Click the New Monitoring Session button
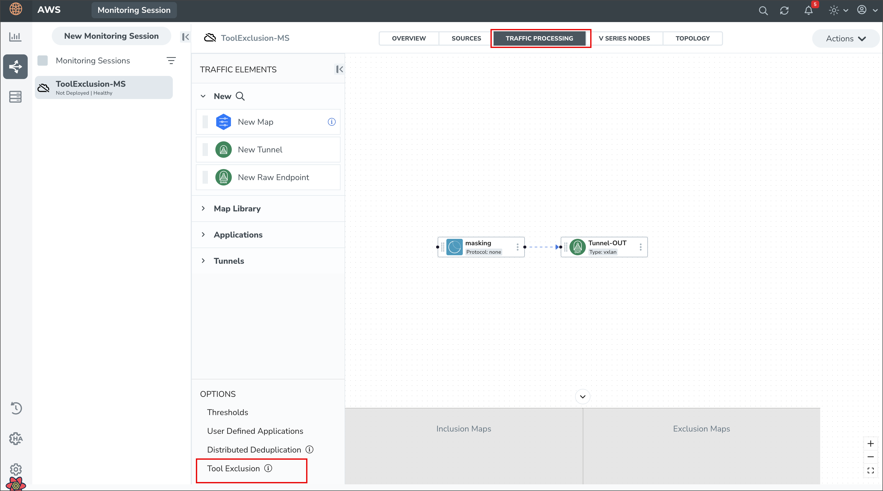883x491 pixels. [x=112, y=36]
